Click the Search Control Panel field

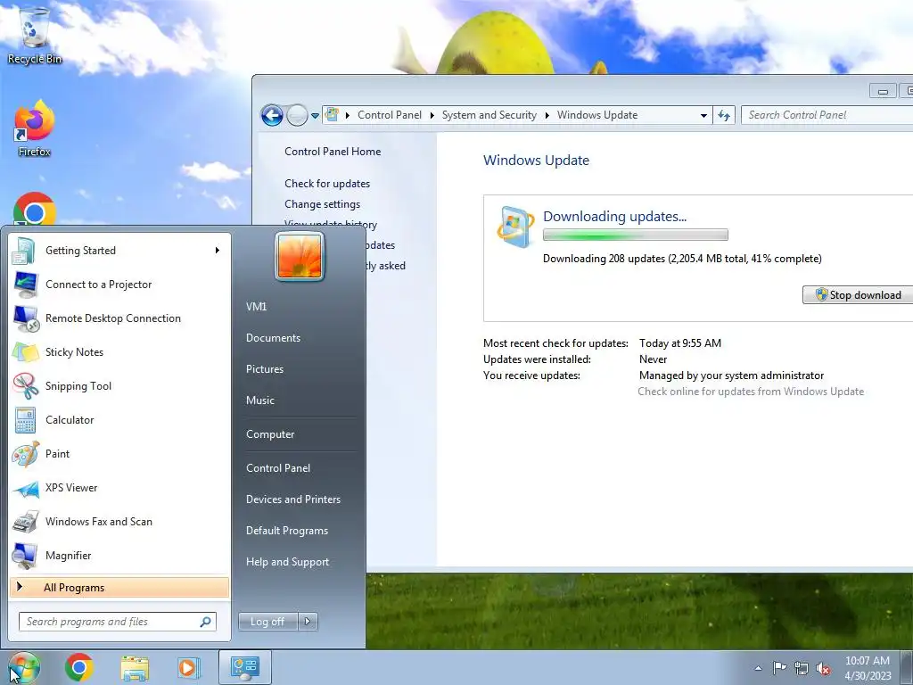pos(827,115)
